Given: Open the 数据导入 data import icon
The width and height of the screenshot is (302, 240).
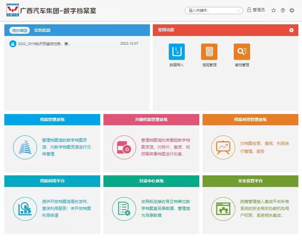Looking at the screenshot, I should [177, 52].
